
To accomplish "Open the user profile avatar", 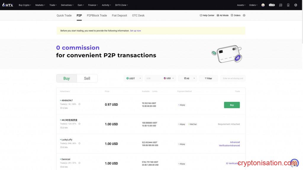I will [x=263, y=5].
